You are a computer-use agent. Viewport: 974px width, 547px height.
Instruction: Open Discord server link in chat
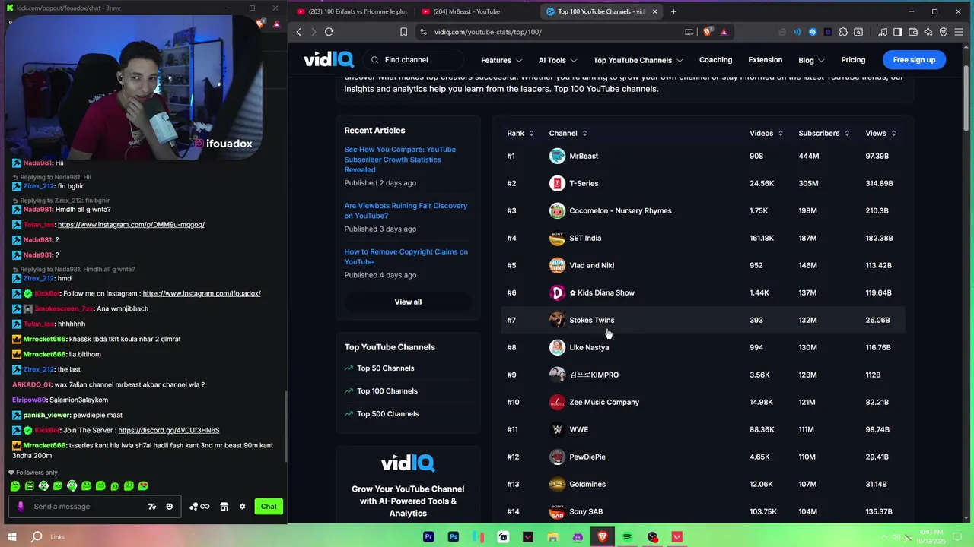tap(169, 430)
